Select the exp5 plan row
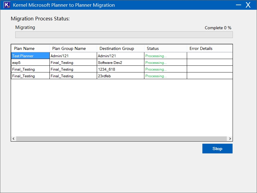Screen dimensions: 257x193 pos(16,63)
